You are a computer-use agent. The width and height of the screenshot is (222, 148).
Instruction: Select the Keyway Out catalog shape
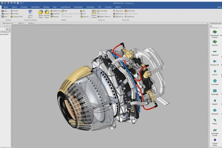click(x=214, y=63)
